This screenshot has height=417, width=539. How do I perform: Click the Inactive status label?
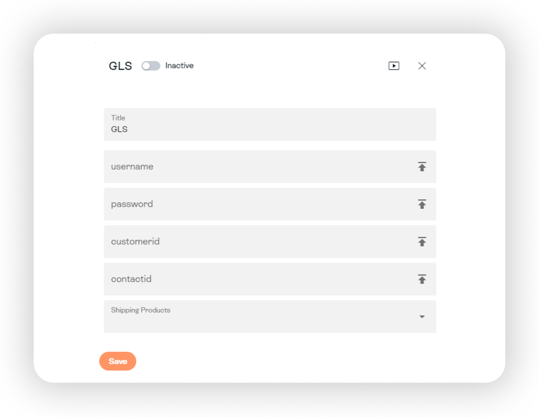point(179,66)
